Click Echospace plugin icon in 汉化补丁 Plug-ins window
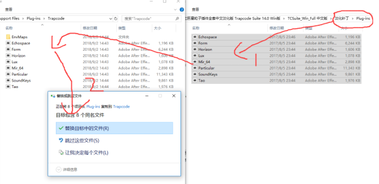The image size is (379, 184). 194,37
